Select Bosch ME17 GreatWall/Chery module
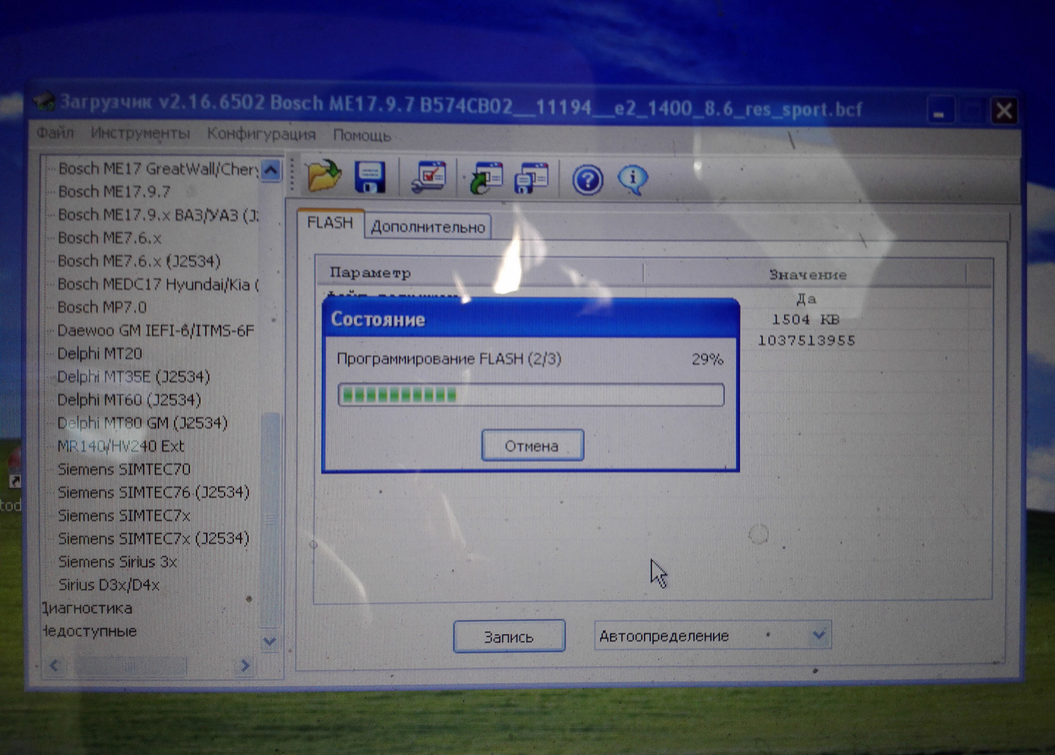Image resolution: width=1055 pixels, height=755 pixels. 158,169
